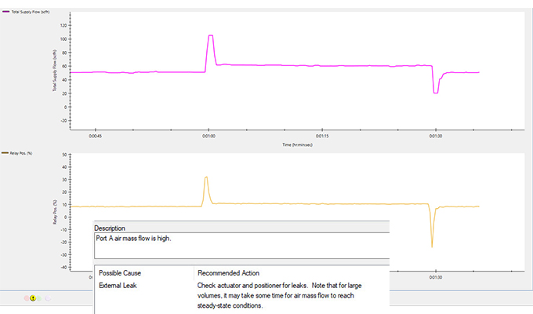The image size is (533, 314).
Task: Click the Time (hr:min:sec) axis title
Action: [297, 144]
